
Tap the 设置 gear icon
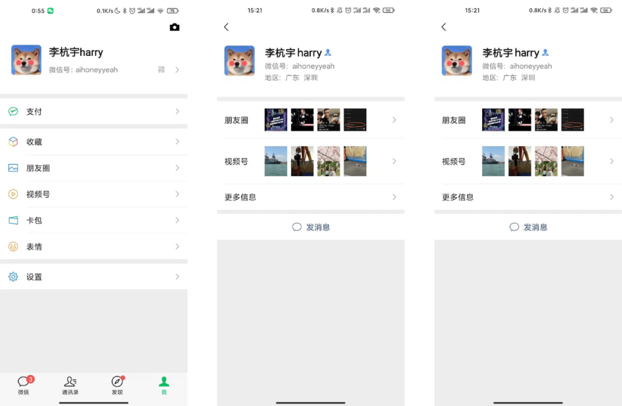coord(13,277)
